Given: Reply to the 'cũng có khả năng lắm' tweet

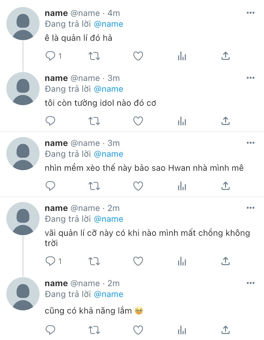Looking at the screenshot, I should [x=50, y=330].
